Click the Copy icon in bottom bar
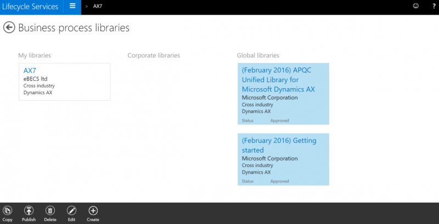The width and height of the screenshot is (439, 224). point(7,211)
